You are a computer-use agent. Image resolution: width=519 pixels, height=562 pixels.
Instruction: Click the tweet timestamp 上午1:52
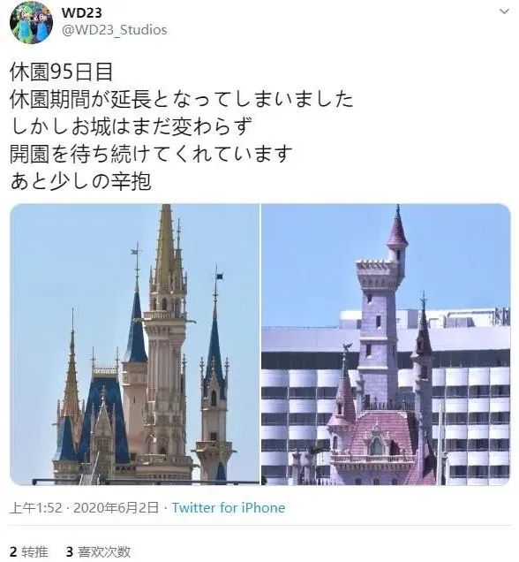coord(36,508)
